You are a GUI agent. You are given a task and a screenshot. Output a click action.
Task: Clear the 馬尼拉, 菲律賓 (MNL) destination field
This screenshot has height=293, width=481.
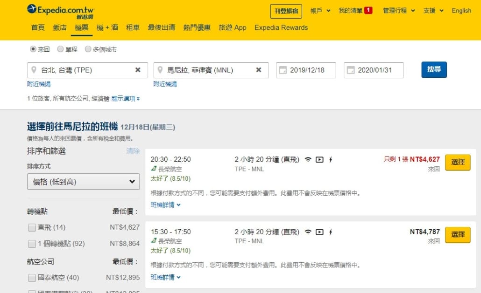[259, 70]
